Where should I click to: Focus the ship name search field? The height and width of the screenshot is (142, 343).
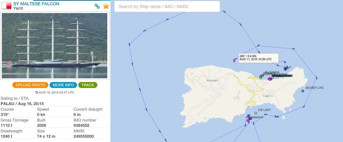167,7
